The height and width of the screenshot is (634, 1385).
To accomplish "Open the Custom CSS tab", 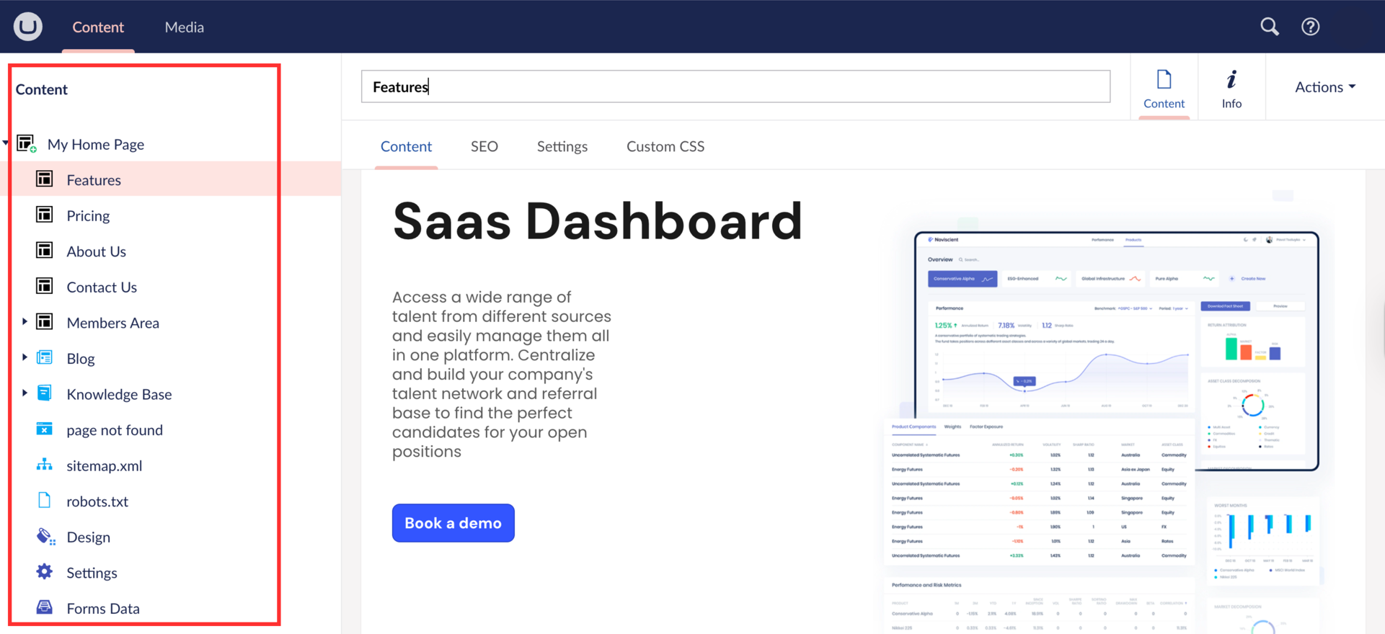I will coord(665,146).
